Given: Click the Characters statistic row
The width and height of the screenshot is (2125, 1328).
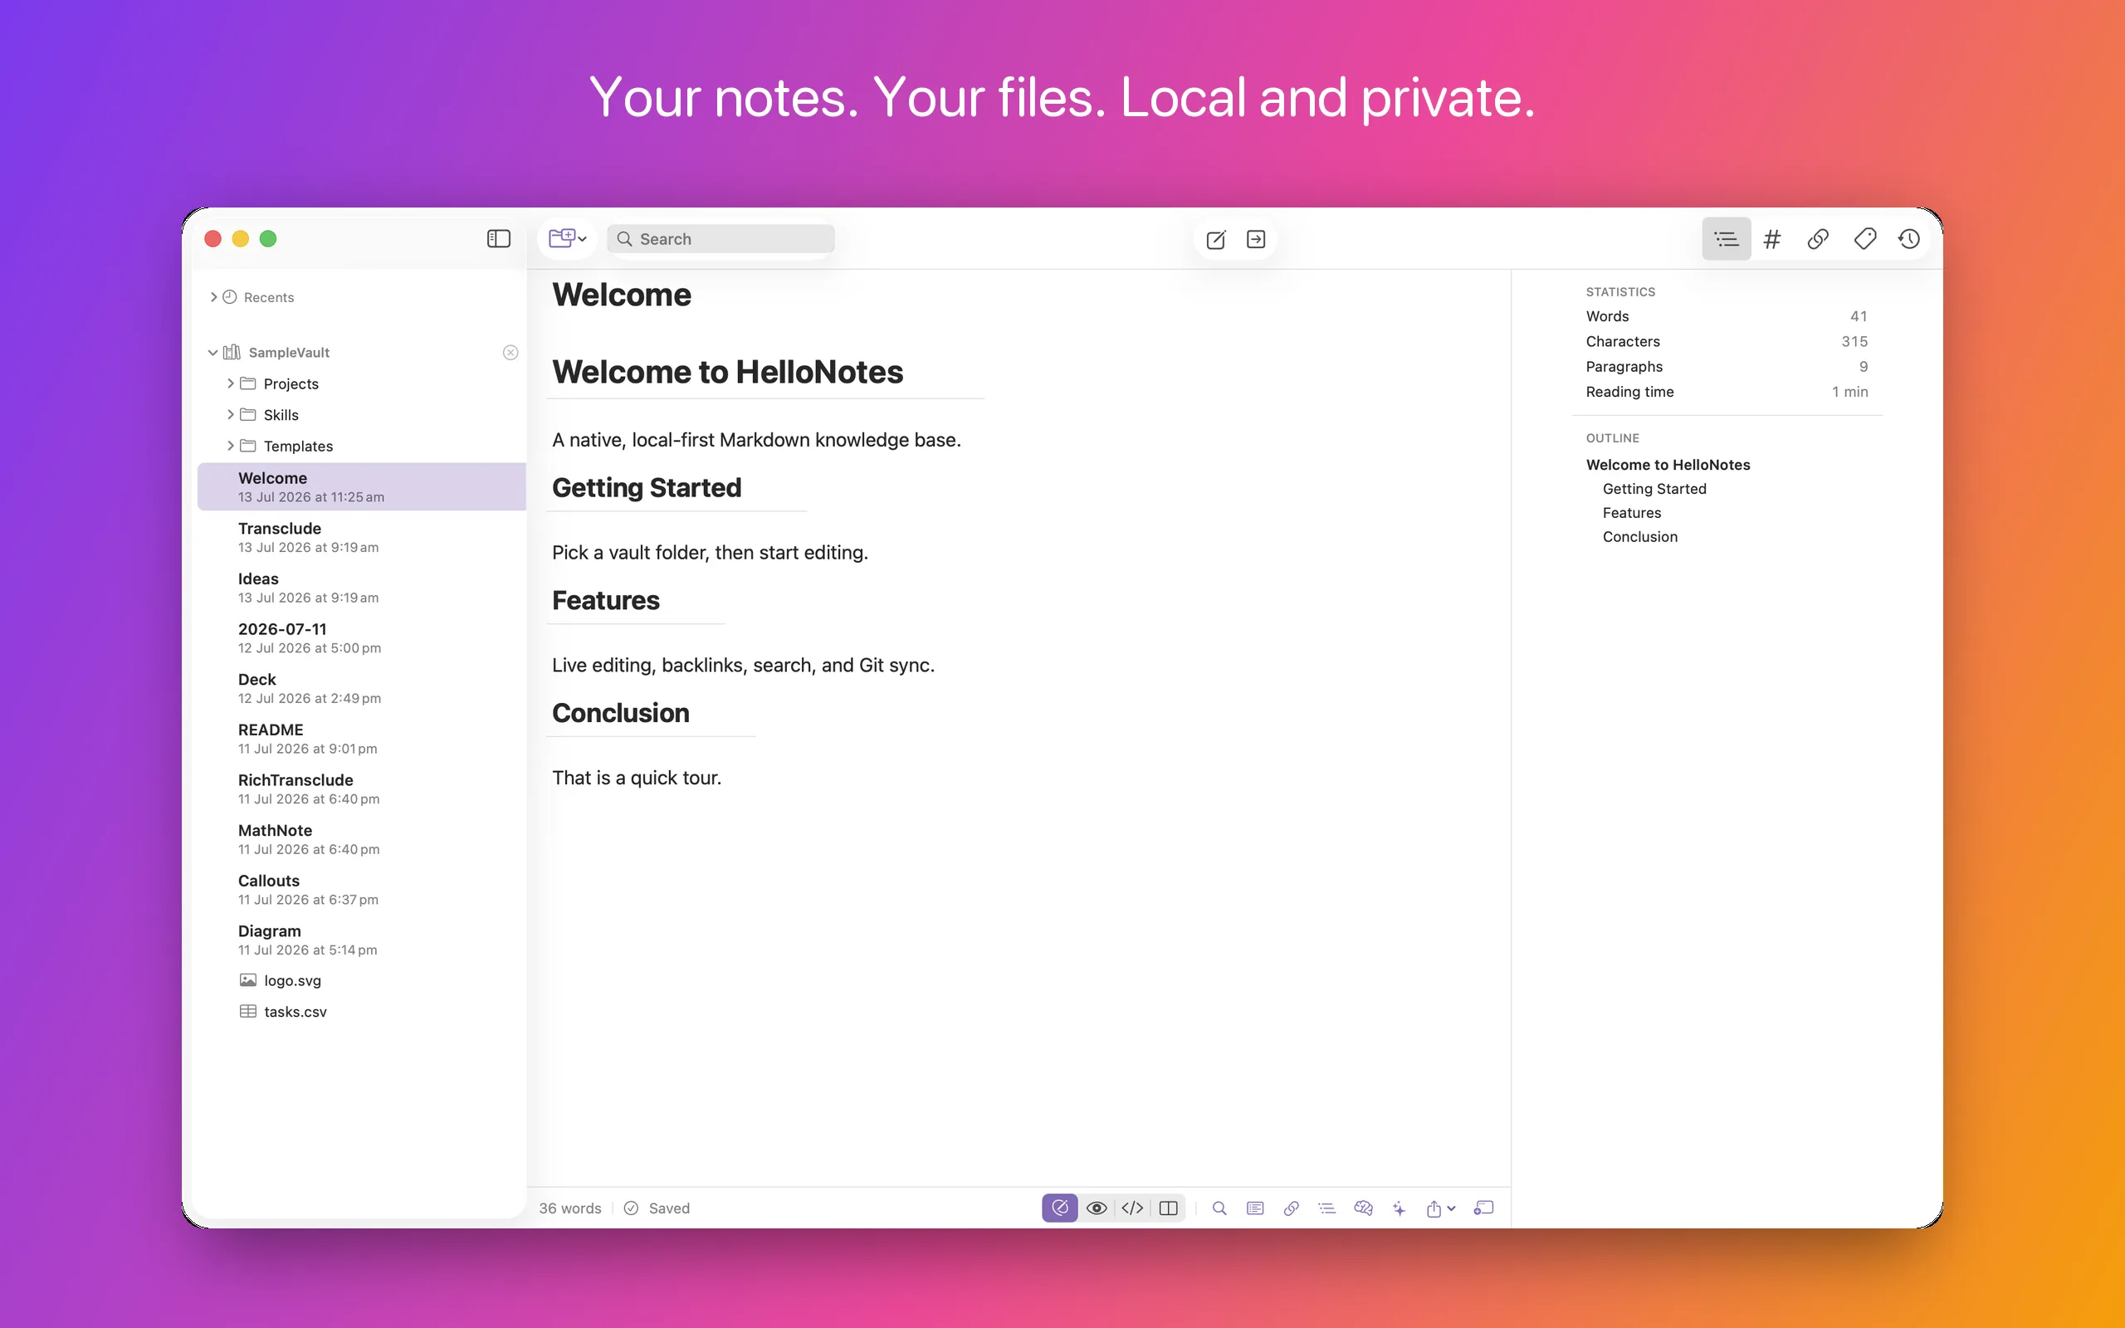Looking at the screenshot, I should 1727,342.
